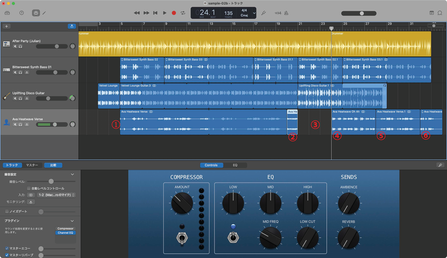
Task: Click the 比較 button
Action: pos(53,165)
